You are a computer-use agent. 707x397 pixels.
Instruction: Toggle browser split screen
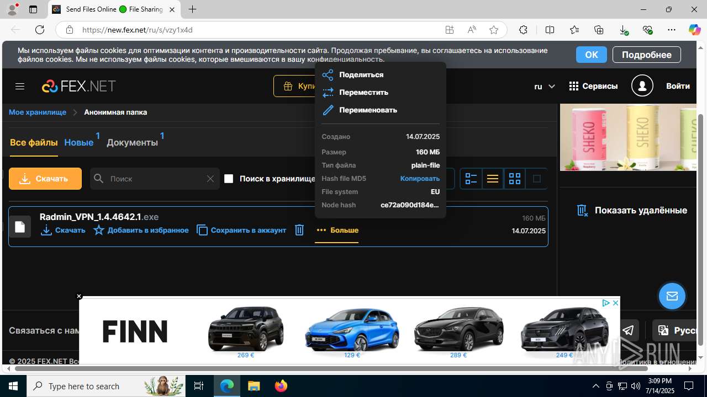click(550, 30)
